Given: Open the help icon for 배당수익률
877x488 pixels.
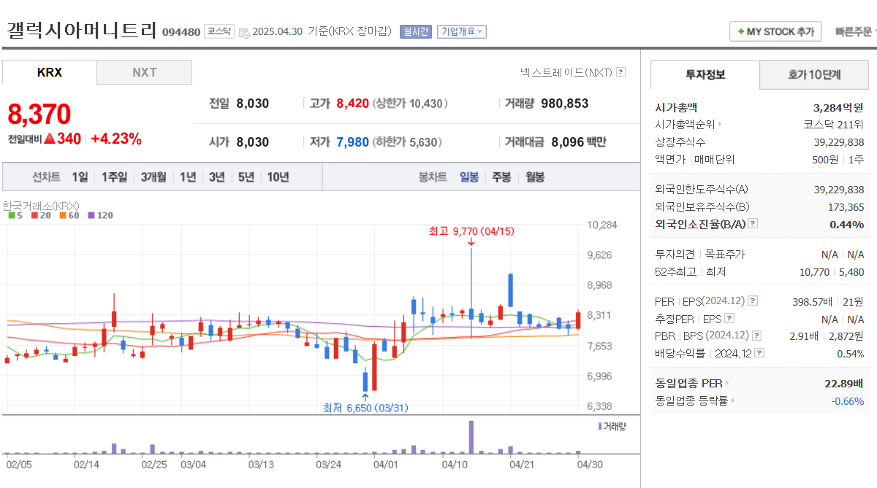Looking at the screenshot, I should [x=759, y=352].
